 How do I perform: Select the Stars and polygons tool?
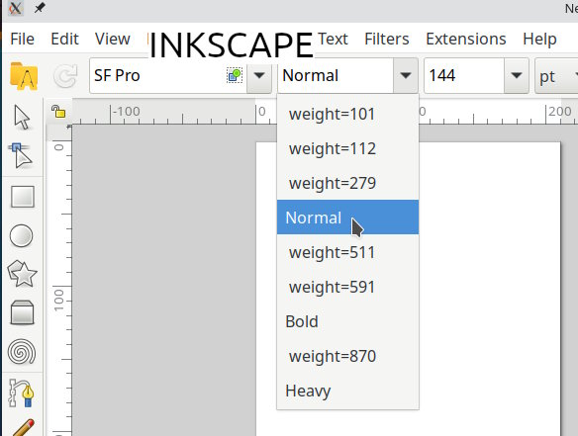tap(22, 274)
